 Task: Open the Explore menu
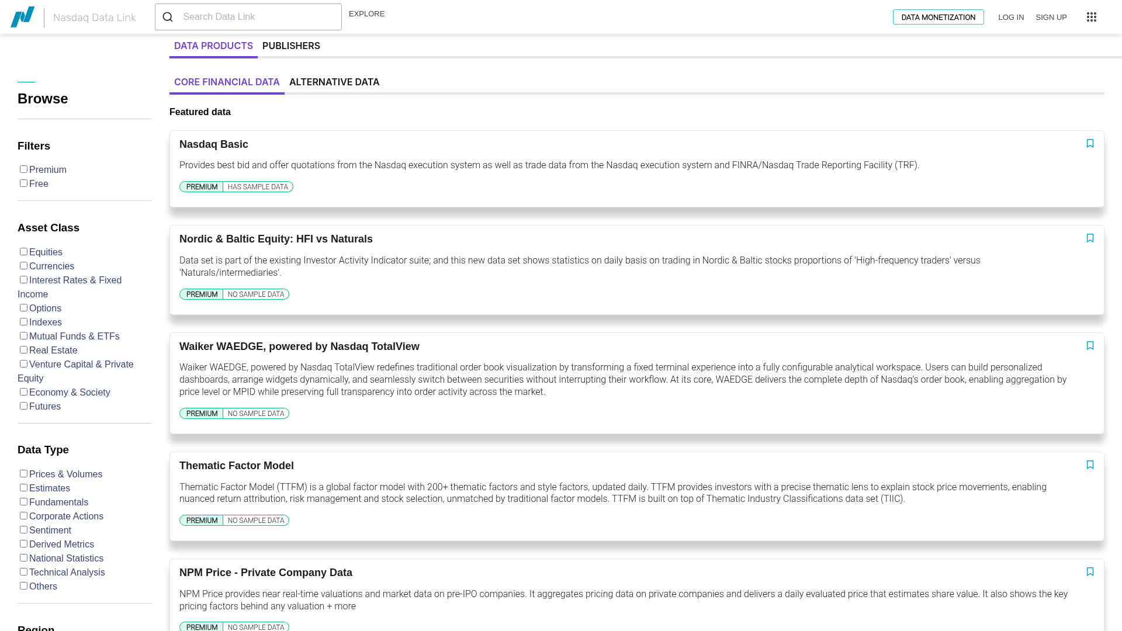366,14
